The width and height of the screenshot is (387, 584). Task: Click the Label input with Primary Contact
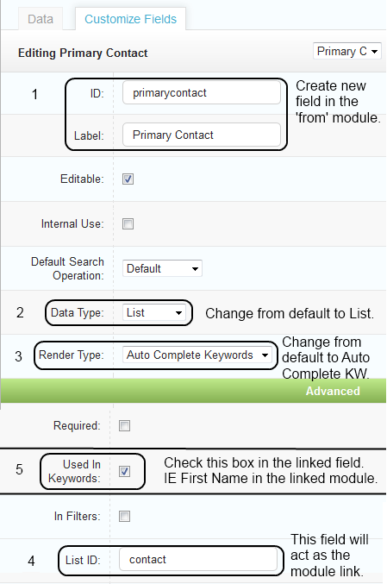[202, 135]
